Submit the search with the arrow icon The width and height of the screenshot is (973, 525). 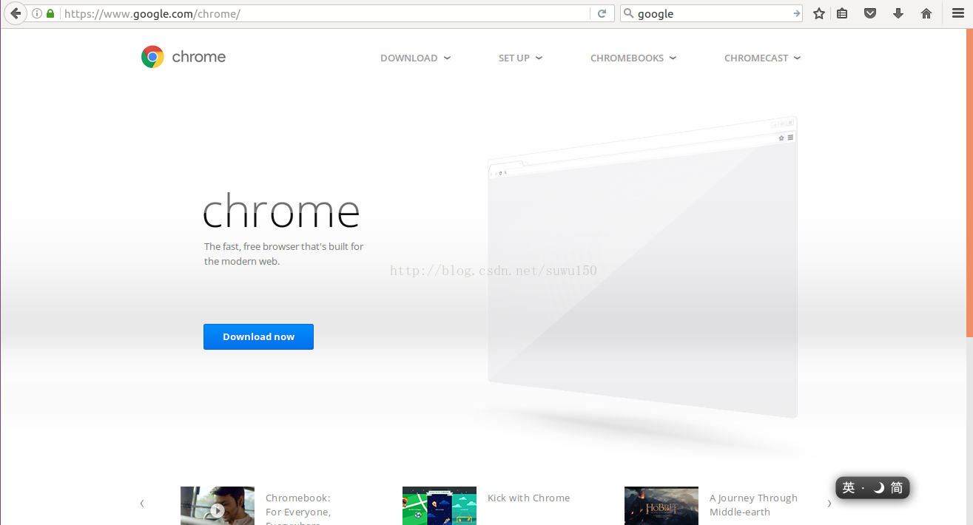[x=796, y=13]
